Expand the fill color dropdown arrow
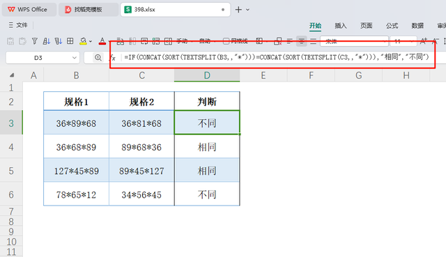The image size is (446, 257). pyautogui.click(x=91, y=42)
